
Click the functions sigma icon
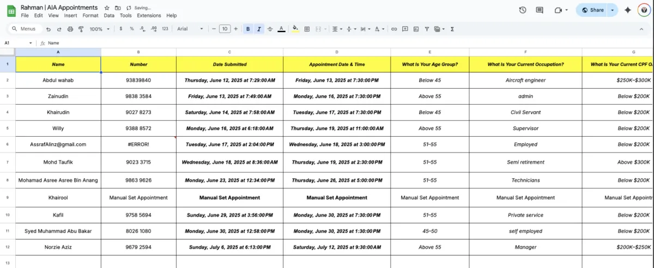click(x=452, y=29)
